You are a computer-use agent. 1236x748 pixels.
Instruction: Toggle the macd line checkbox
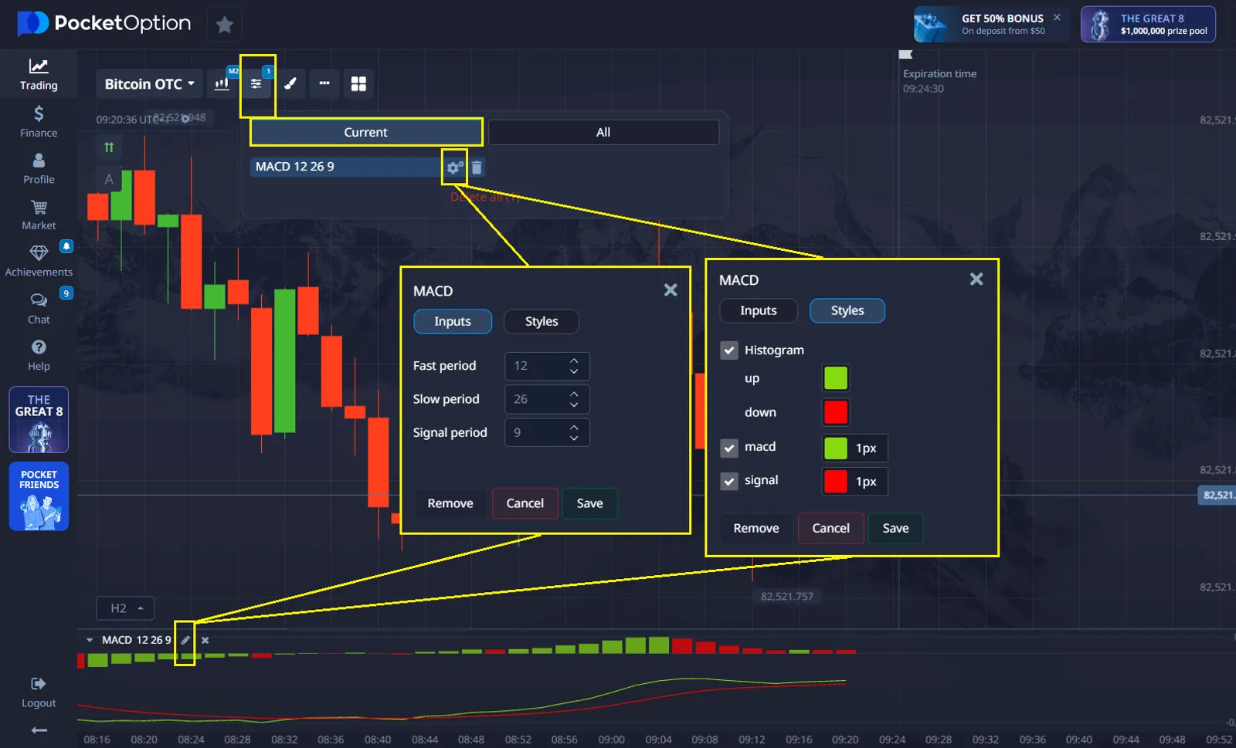tap(728, 448)
